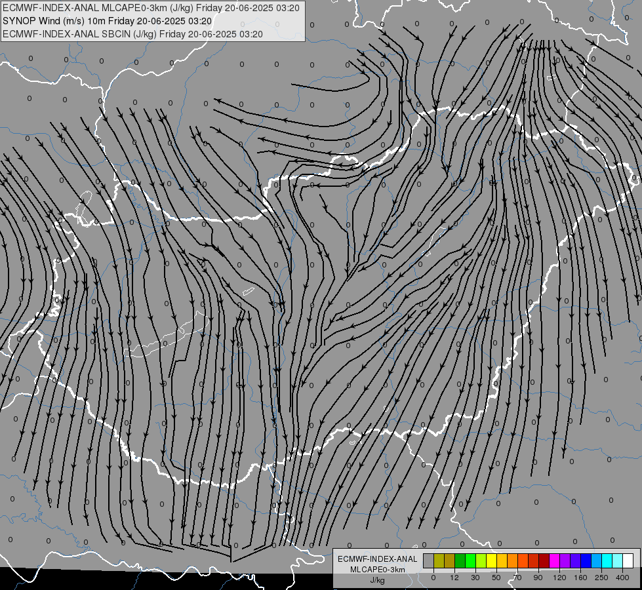Click the white legend swatch
Viewport: 642px width, 590px height.
[628, 560]
